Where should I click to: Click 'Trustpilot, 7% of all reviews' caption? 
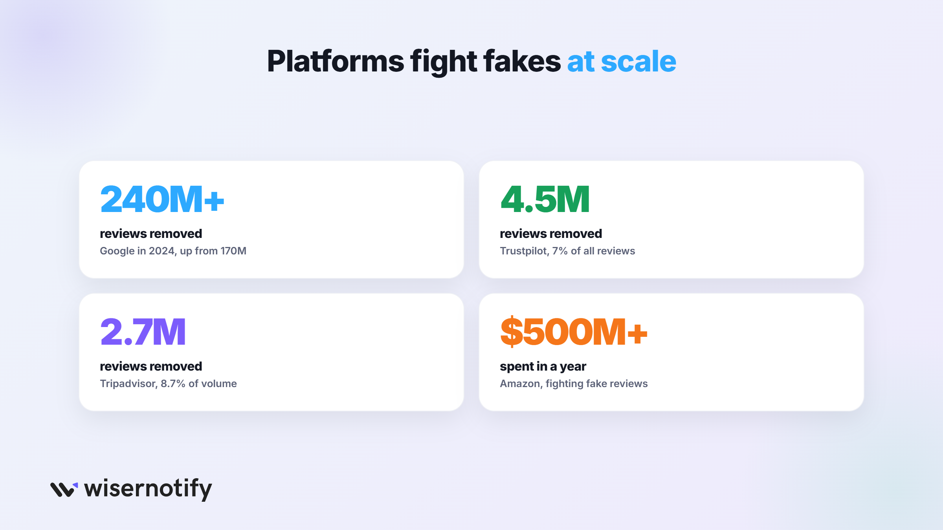(x=567, y=251)
